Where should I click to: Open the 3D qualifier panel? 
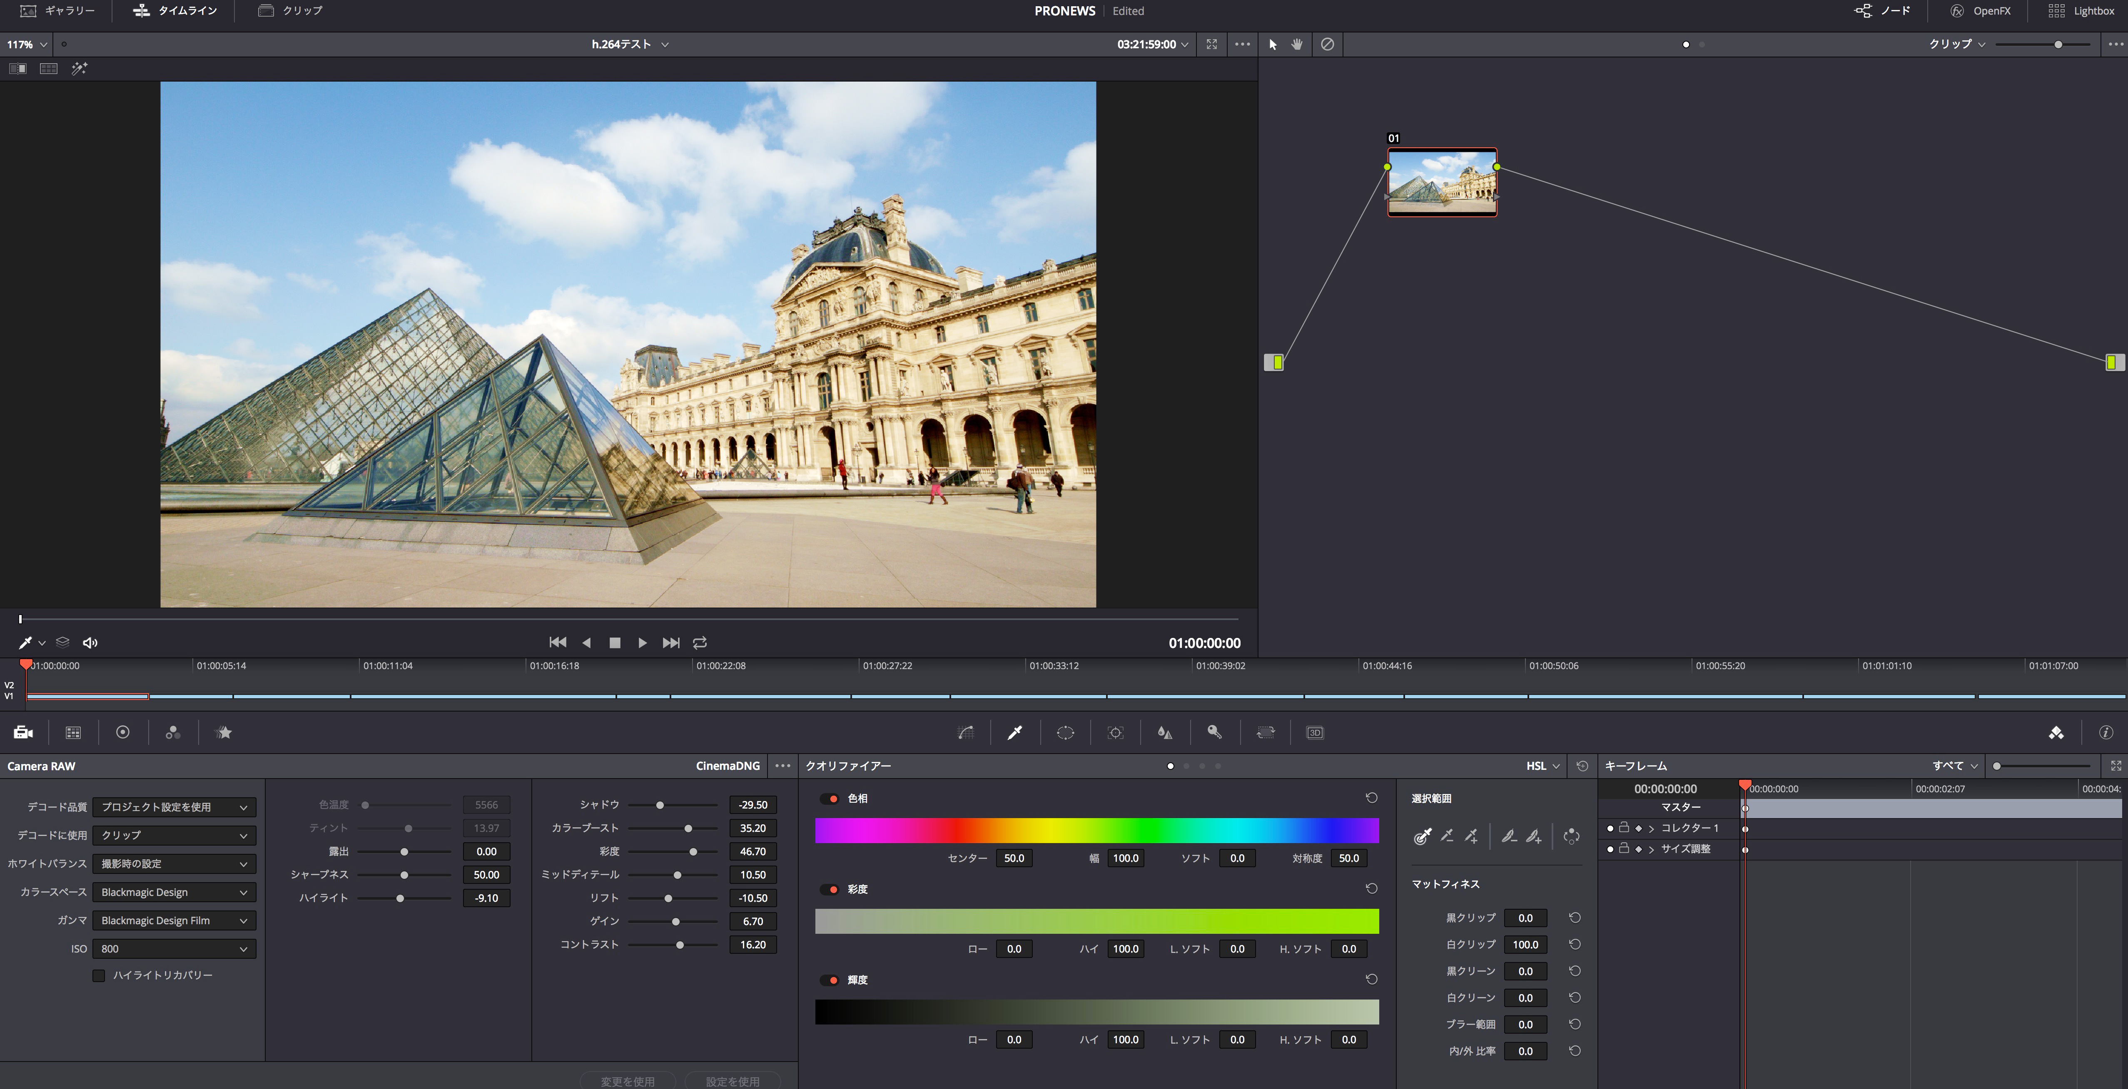[1314, 732]
